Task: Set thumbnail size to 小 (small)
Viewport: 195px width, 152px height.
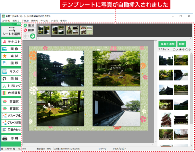Action: [x=187, y=50]
